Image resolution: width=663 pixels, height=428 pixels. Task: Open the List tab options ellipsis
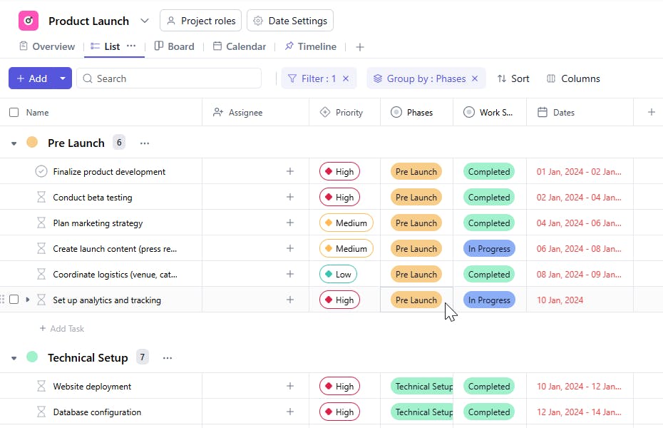point(131,46)
